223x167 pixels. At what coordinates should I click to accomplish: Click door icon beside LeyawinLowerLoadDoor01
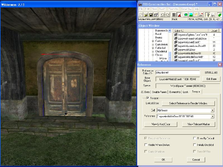click(176, 46)
